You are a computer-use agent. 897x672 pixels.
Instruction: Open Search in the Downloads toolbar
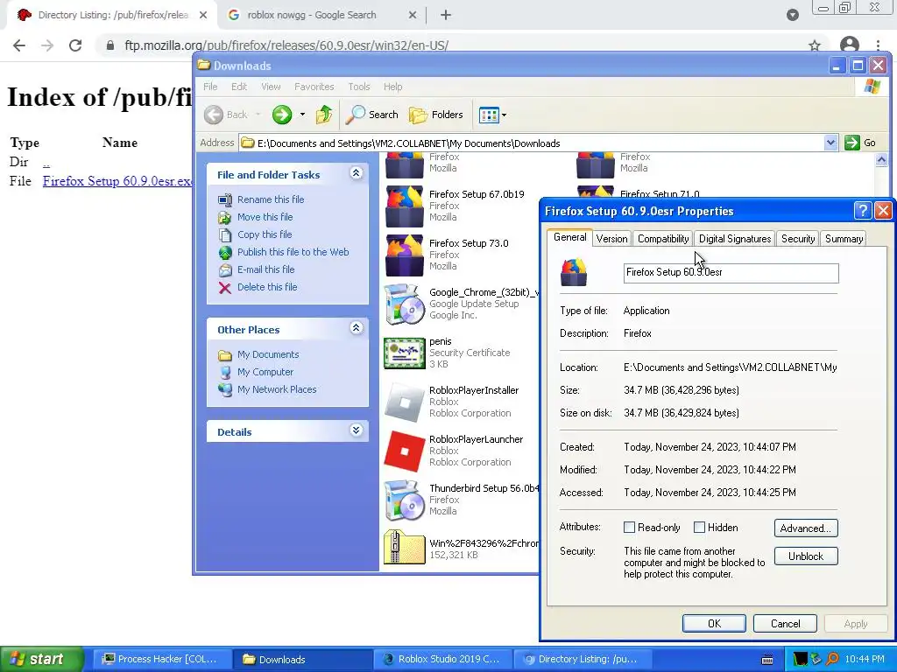pos(371,115)
